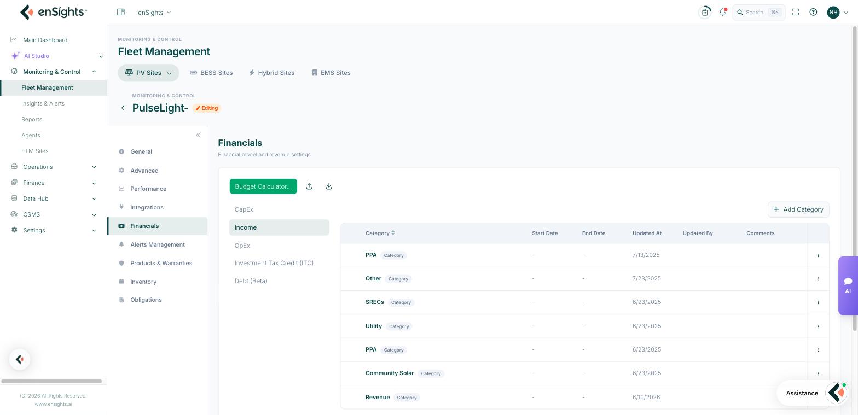858x415 pixels.
Task: Switch to Hybrid Sites tab
Action: click(271, 73)
